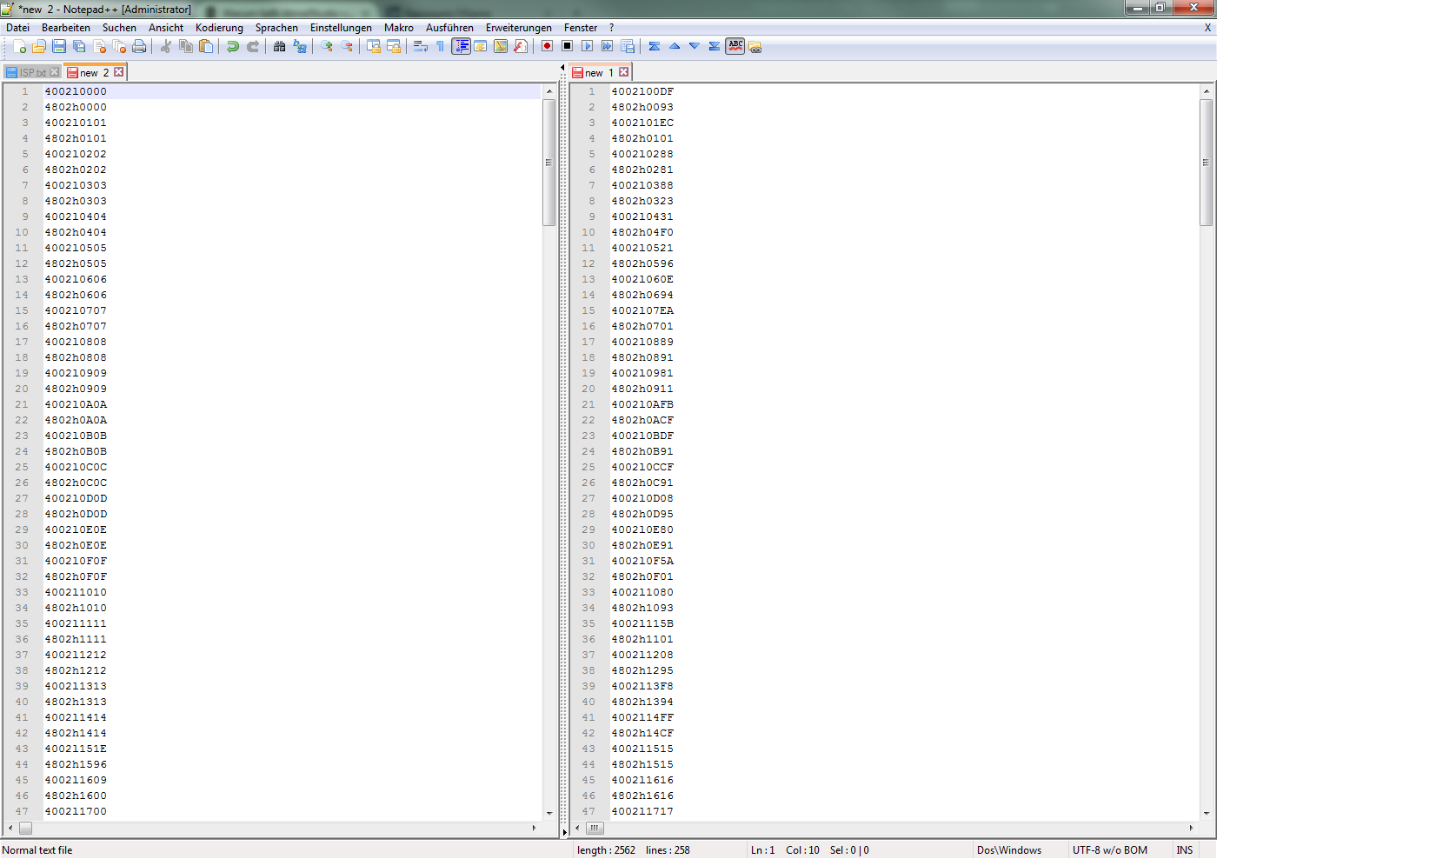Screen dimensions: 1436x859
Task: Play back recorded macro icon
Action: pyautogui.click(x=588, y=46)
